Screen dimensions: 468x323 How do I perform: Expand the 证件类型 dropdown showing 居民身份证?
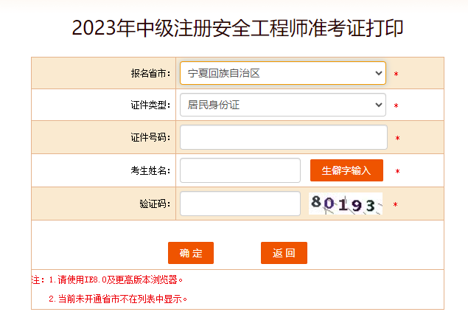point(282,105)
